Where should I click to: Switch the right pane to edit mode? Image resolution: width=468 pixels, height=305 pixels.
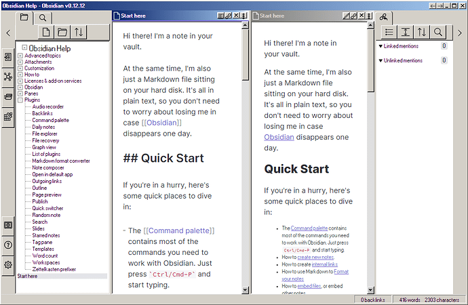[346, 16]
